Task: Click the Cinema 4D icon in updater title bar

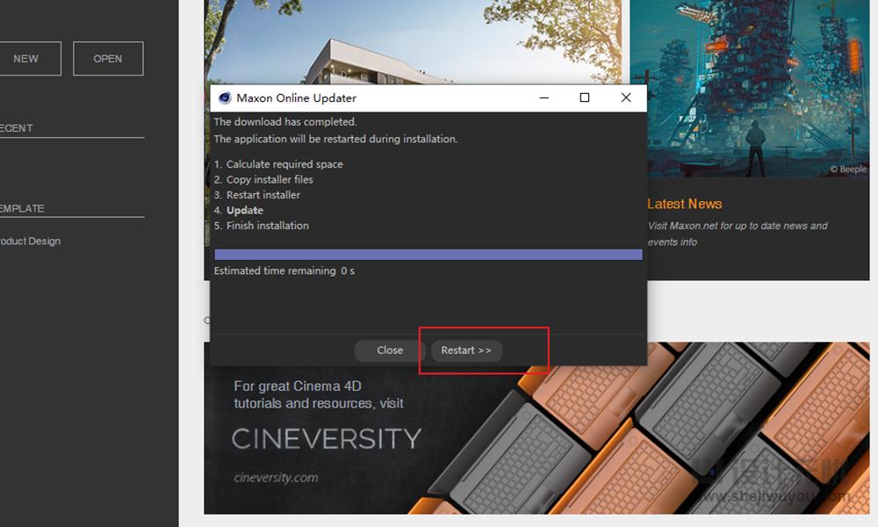Action: point(225,98)
